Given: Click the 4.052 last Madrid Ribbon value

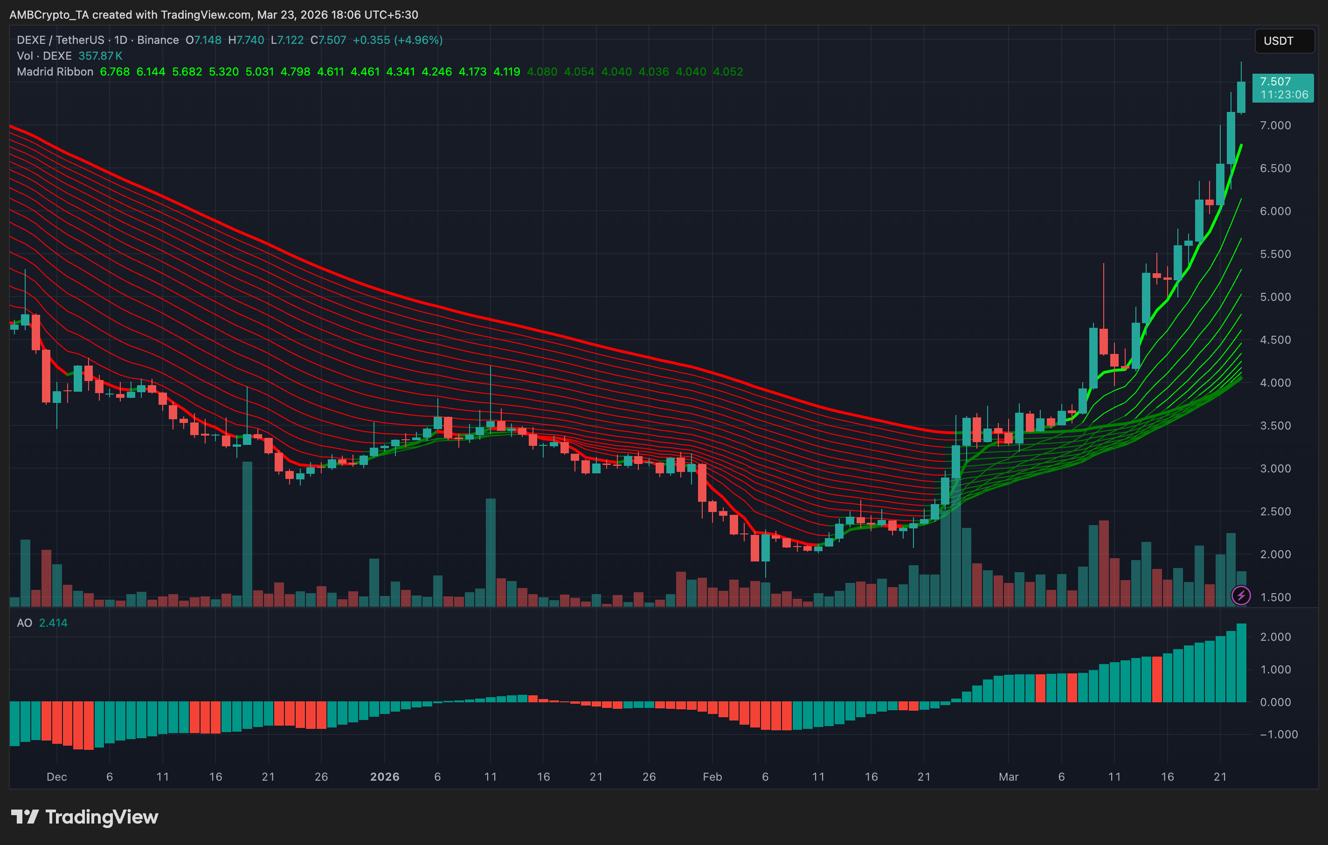Looking at the screenshot, I should tap(728, 72).
